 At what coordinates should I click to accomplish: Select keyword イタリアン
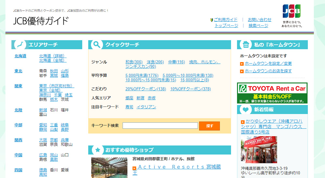click(146, 107)
